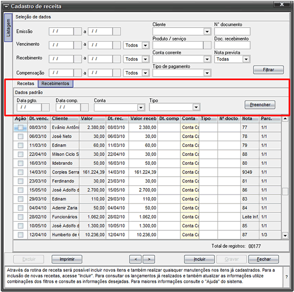Screen dimensions: 294x292
Task: Open the Emissão start date calendar picker
Action: (x=77, y=31)
